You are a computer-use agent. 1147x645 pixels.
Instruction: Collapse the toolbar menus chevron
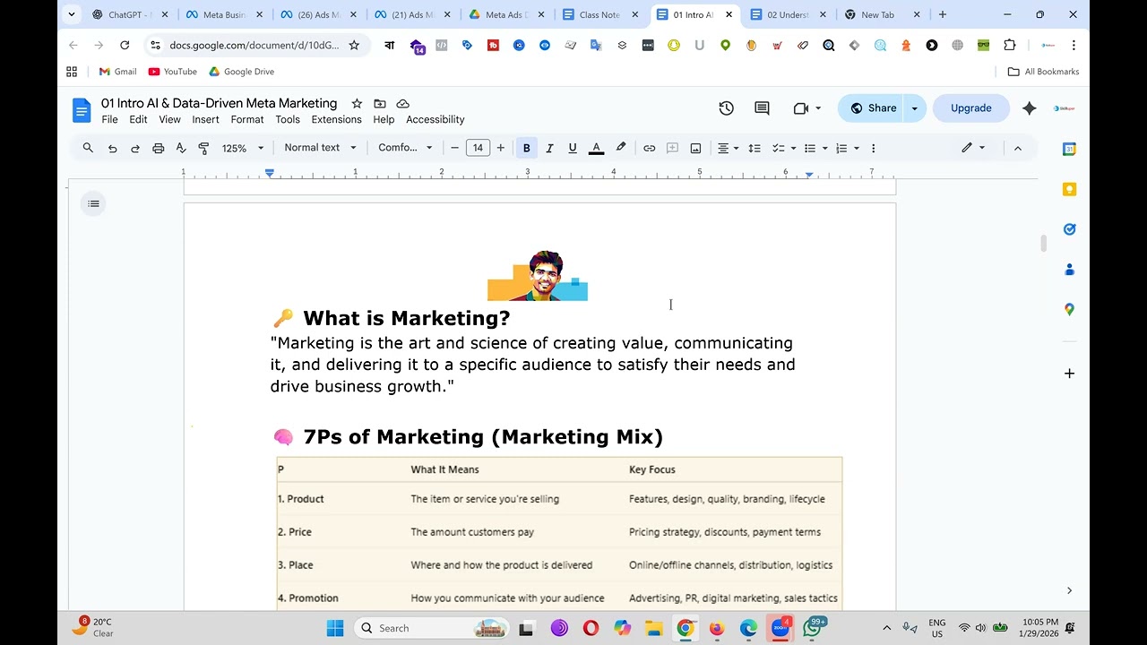tap(1018, 148)
